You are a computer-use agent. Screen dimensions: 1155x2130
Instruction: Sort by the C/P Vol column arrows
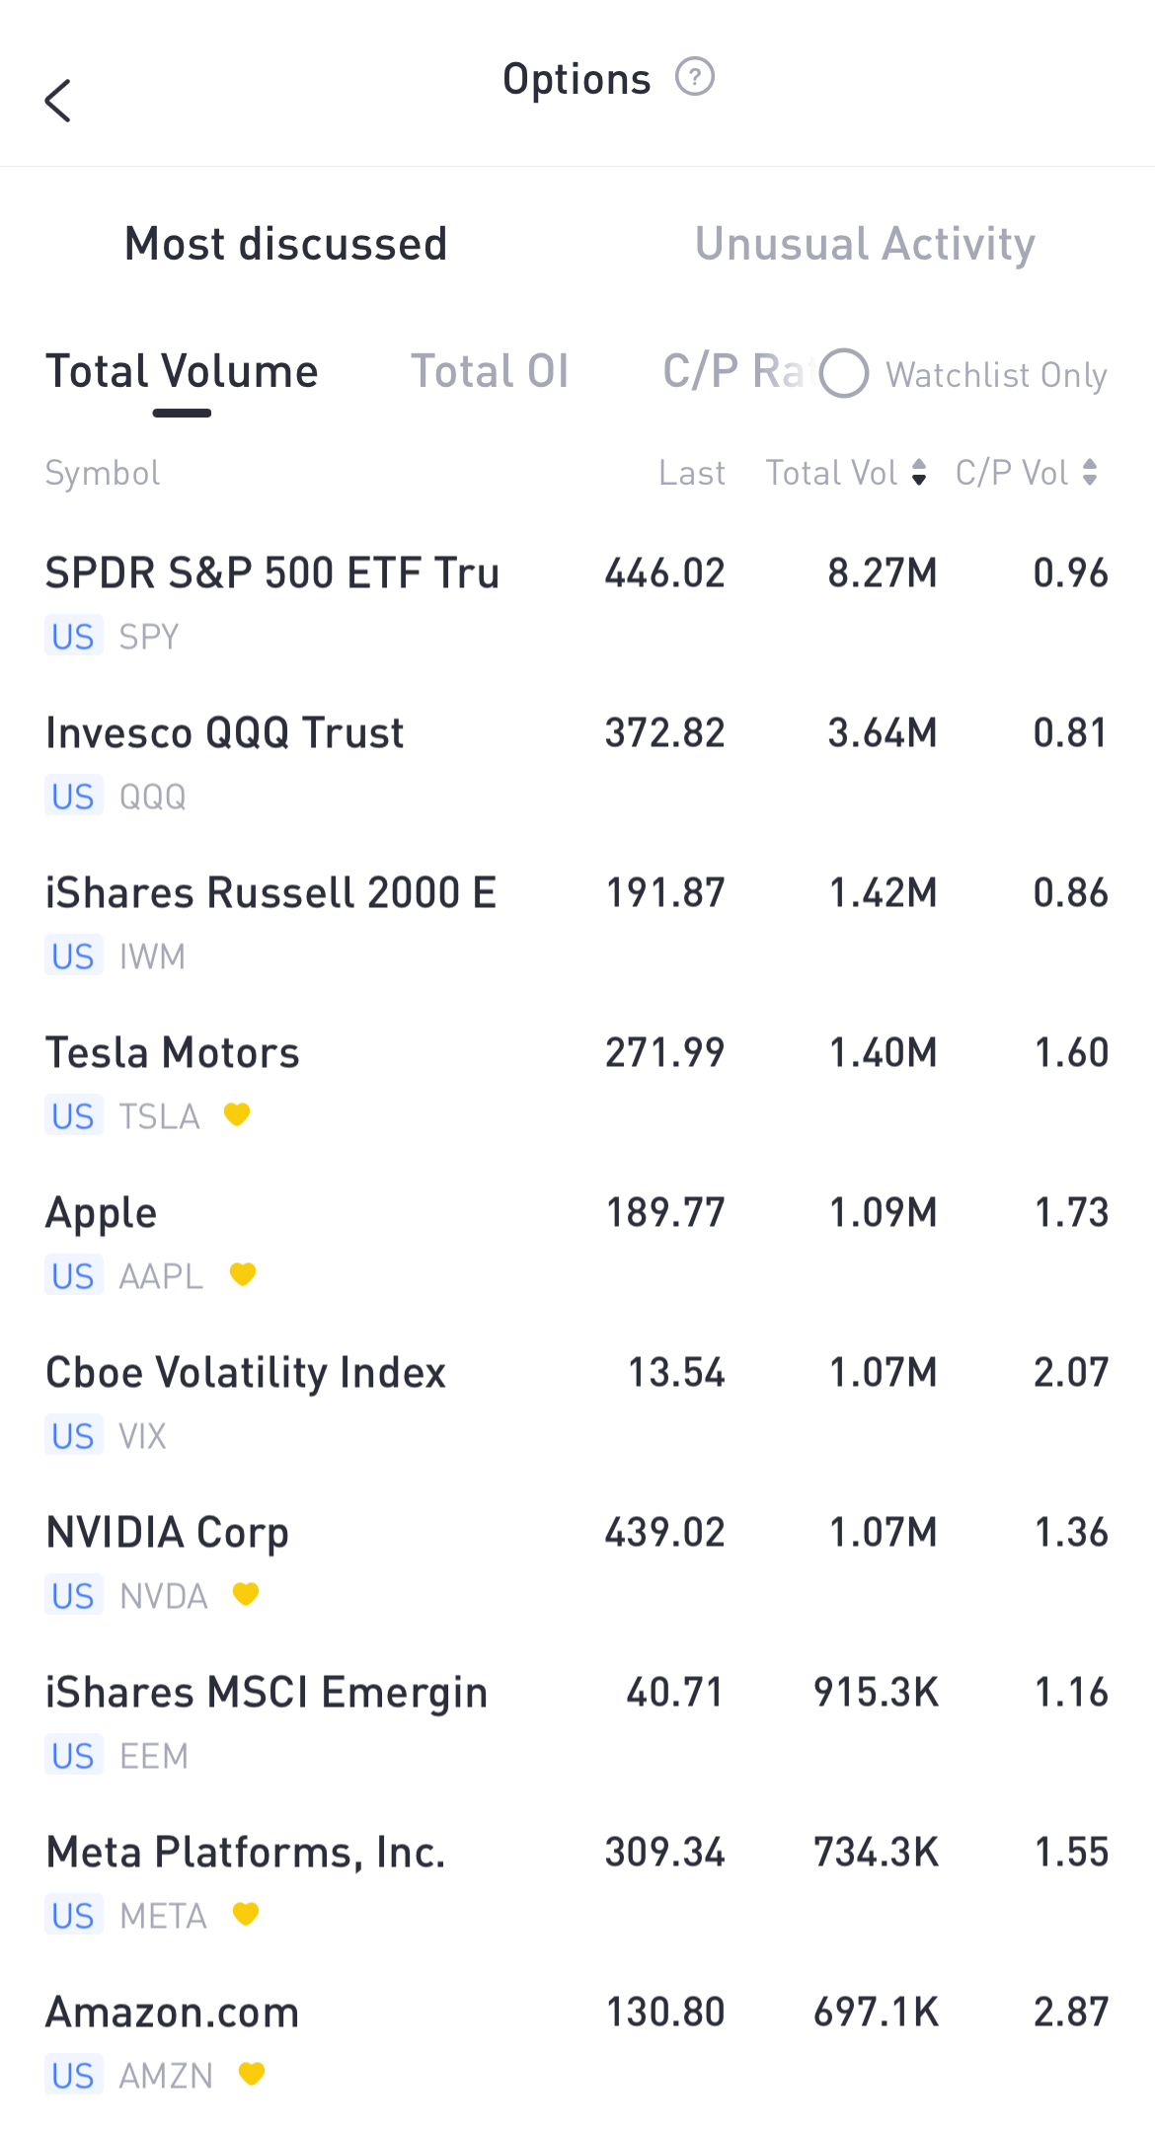(x=1090, y=473)
